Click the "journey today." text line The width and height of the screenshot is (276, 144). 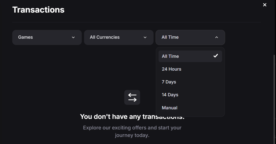coord(132,135)
